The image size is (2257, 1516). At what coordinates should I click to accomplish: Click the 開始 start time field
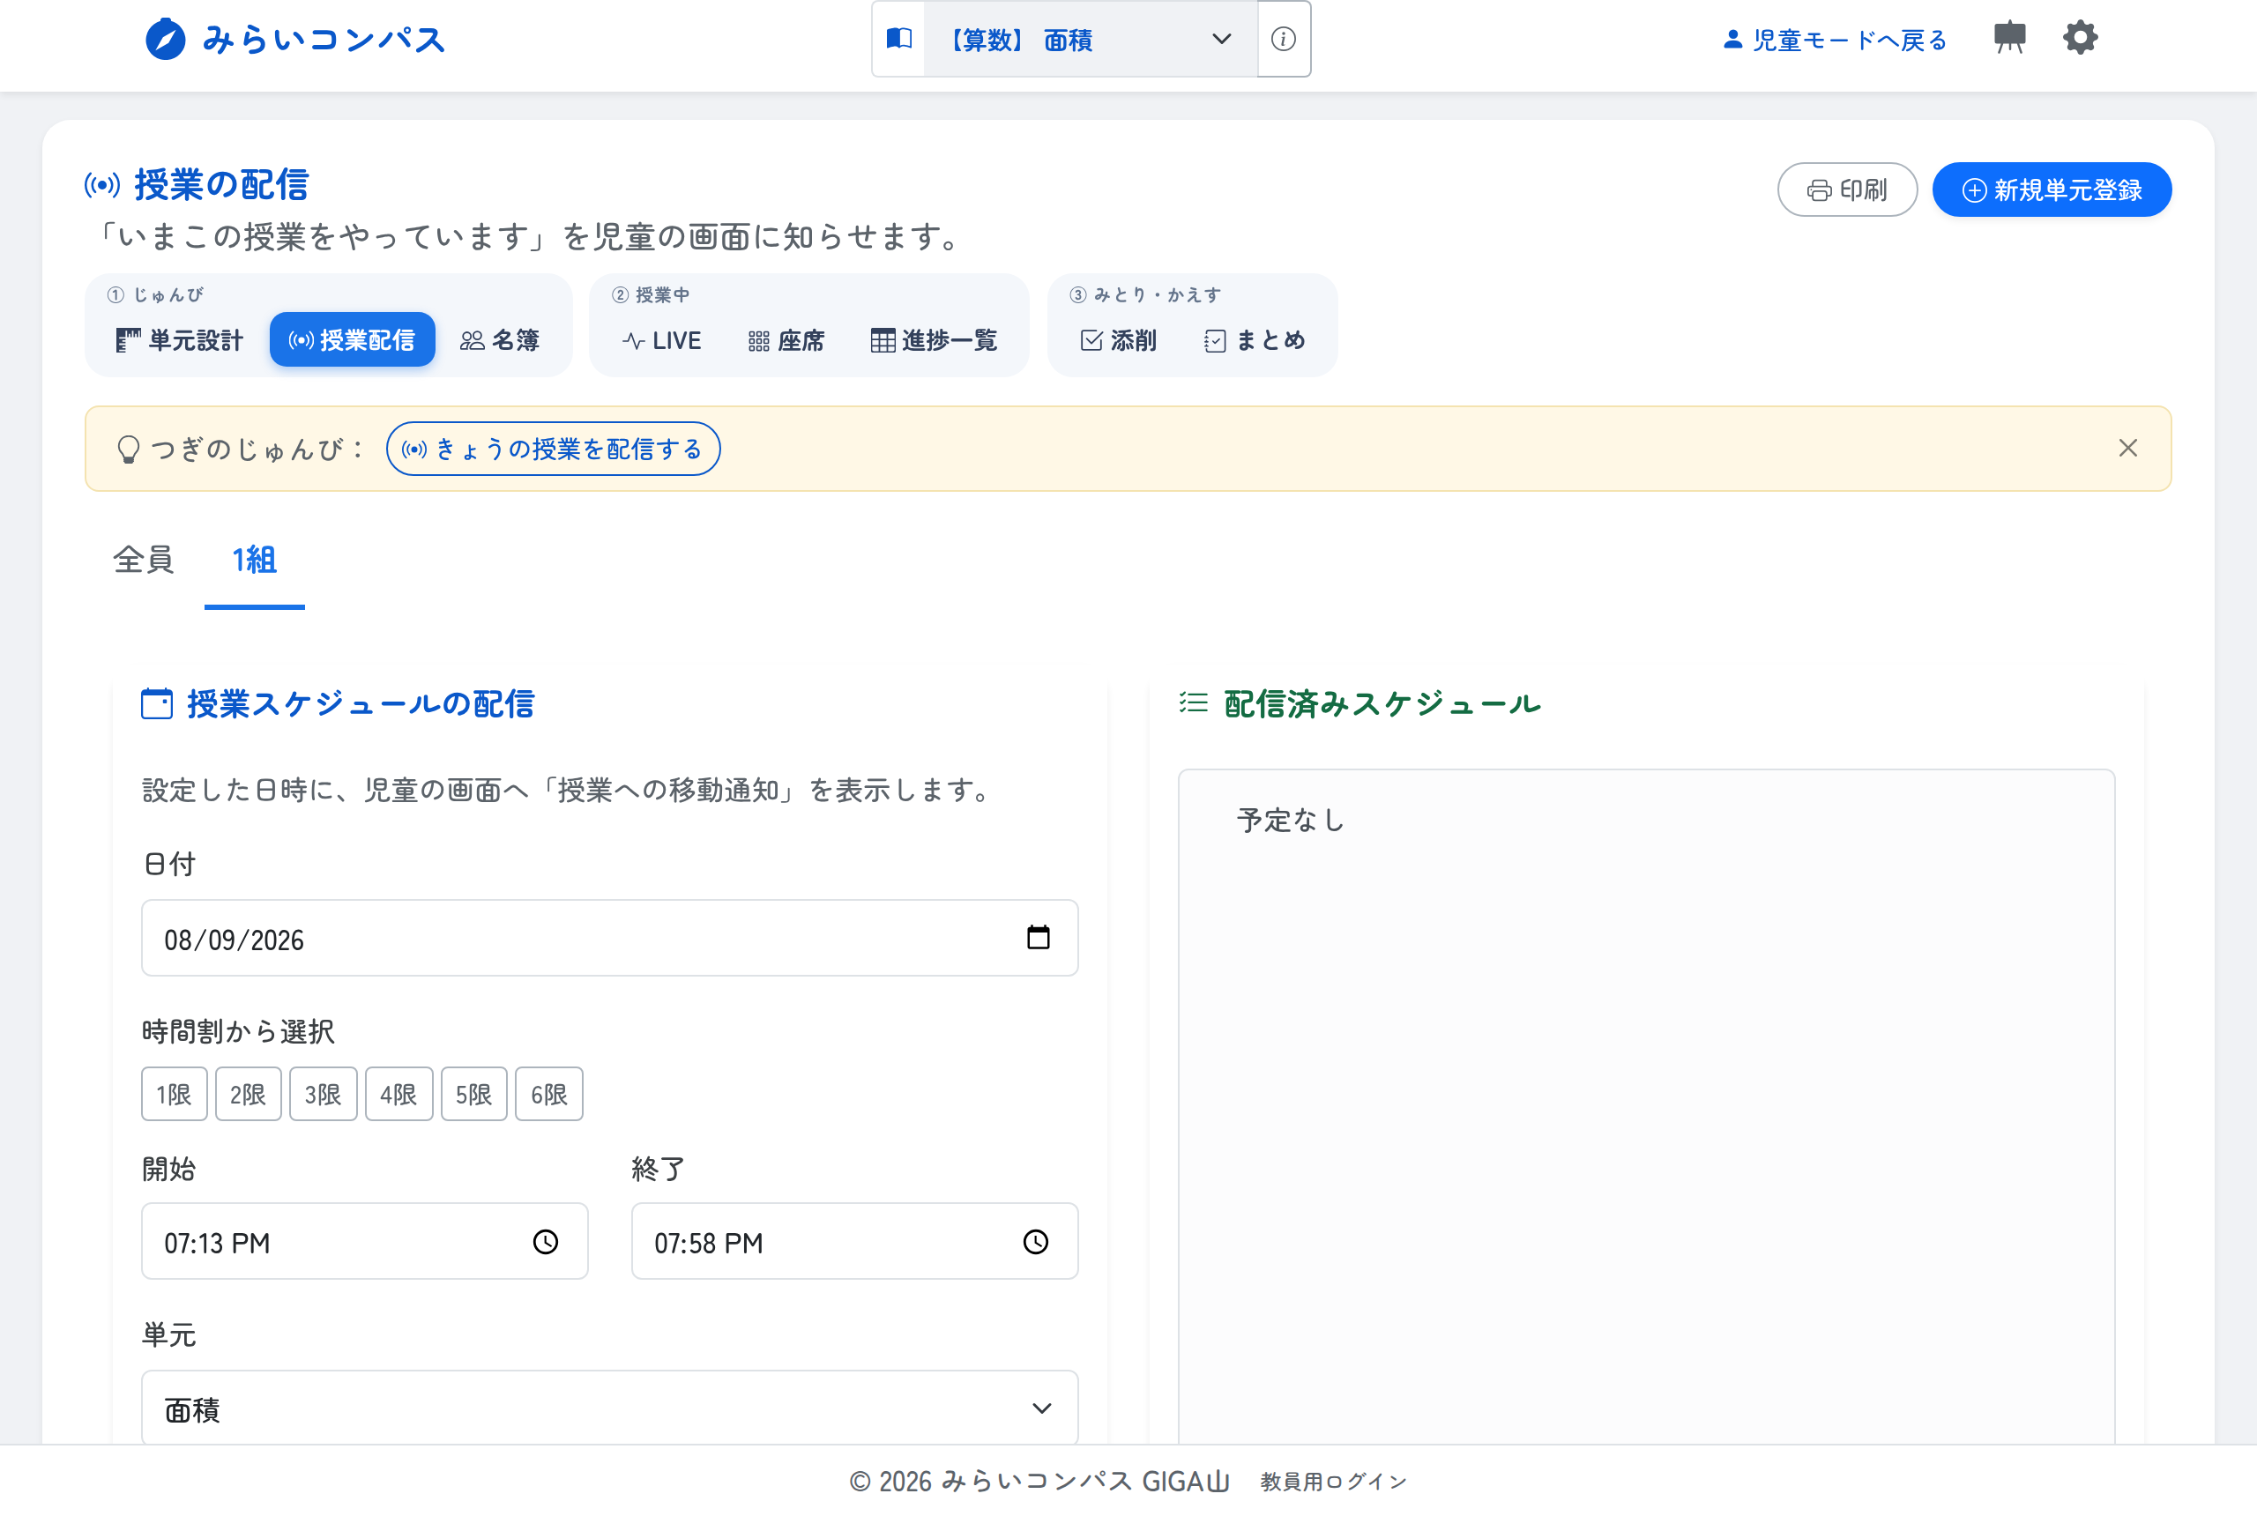pos(365,1241)
